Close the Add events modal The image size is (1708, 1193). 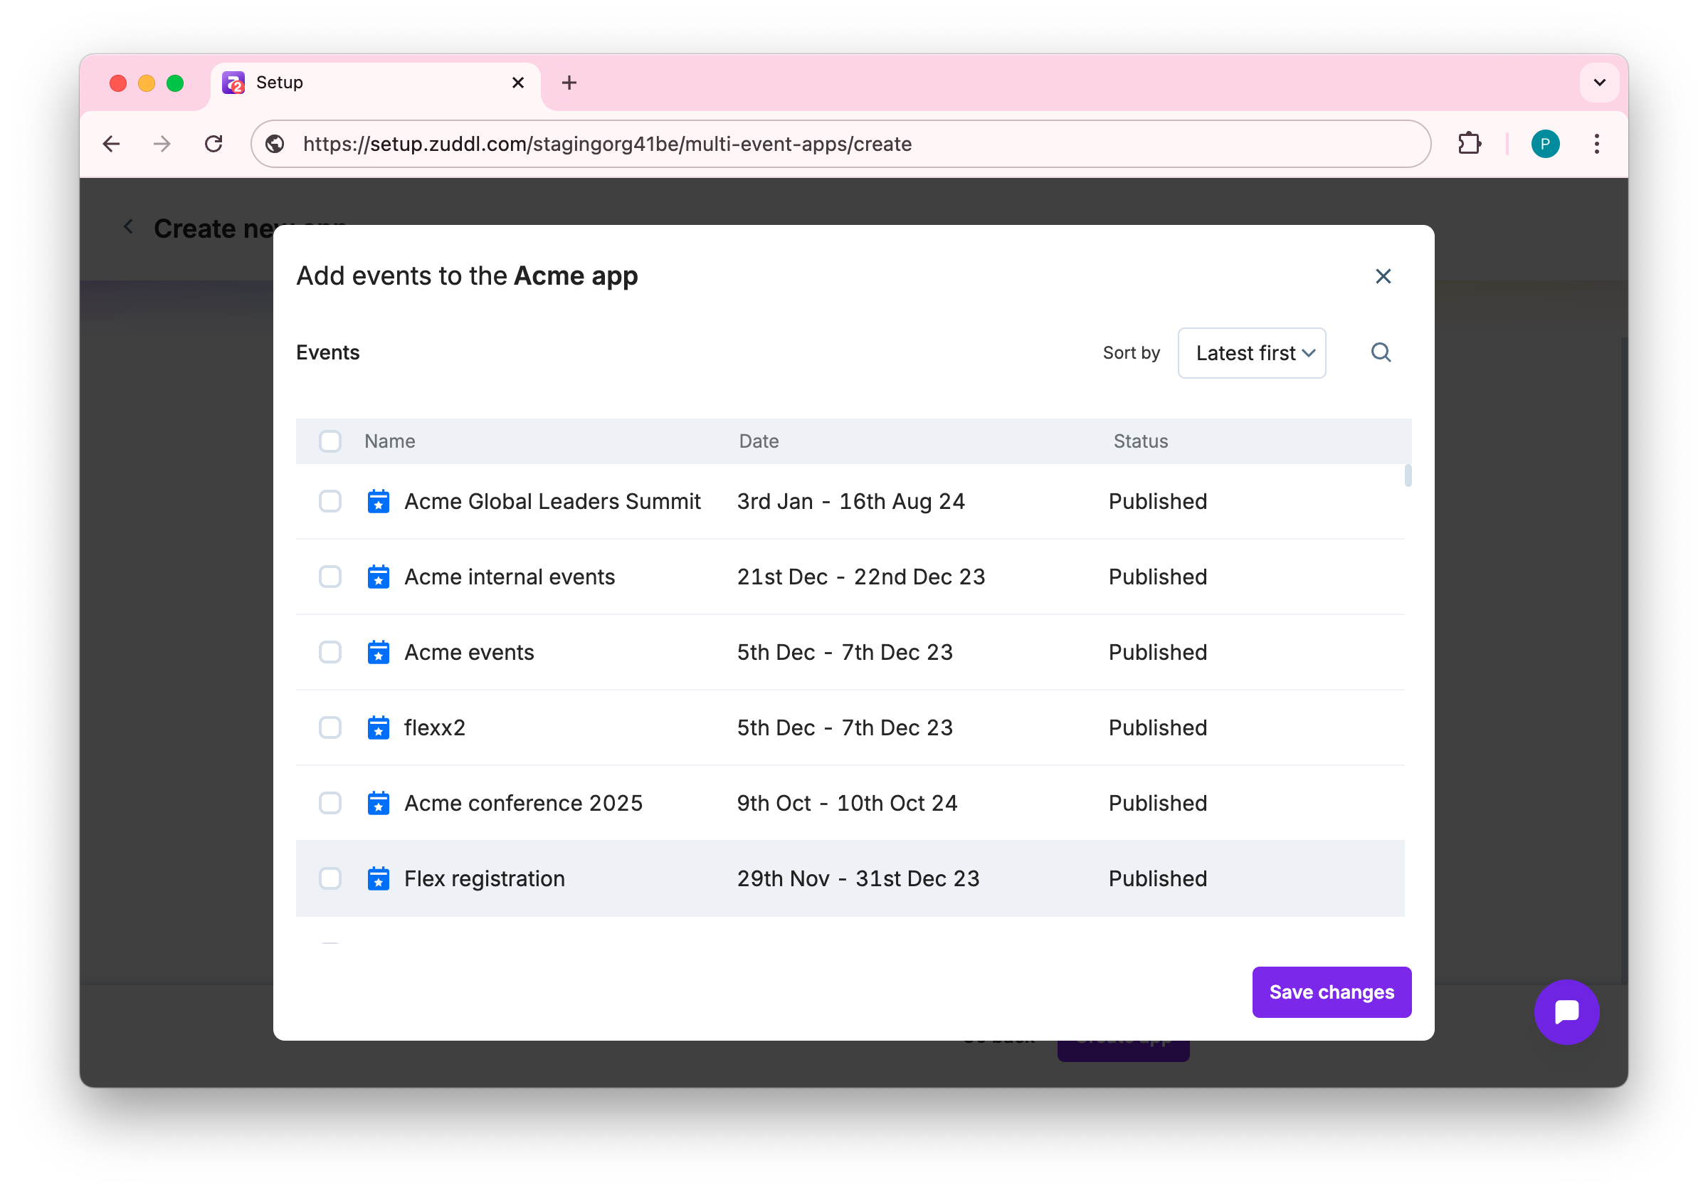tap(1383, 276)
